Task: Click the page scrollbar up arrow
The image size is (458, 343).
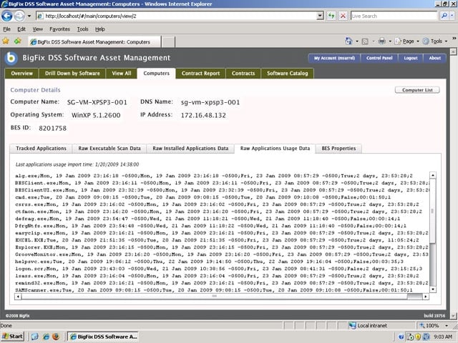Action: (453, 51)
